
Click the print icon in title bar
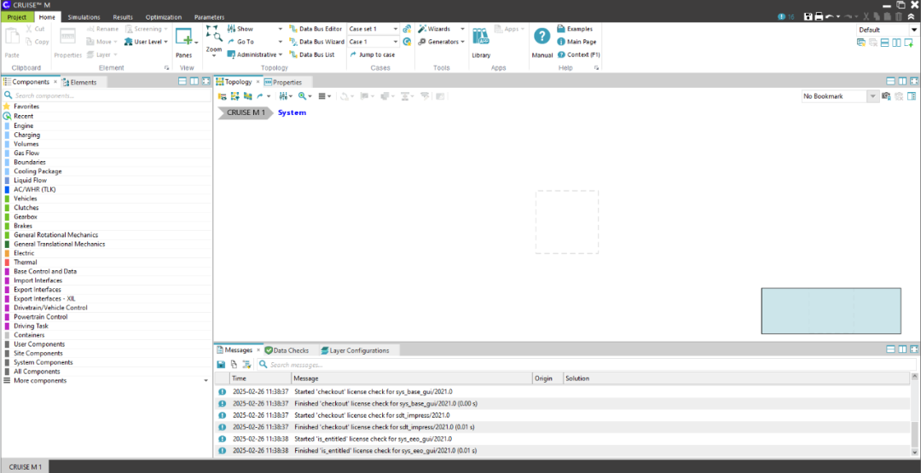pos(819,16)
